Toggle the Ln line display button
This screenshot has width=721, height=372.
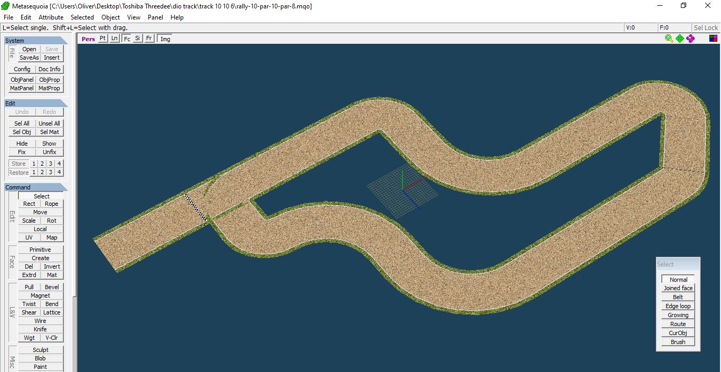[x=115, y=39]
